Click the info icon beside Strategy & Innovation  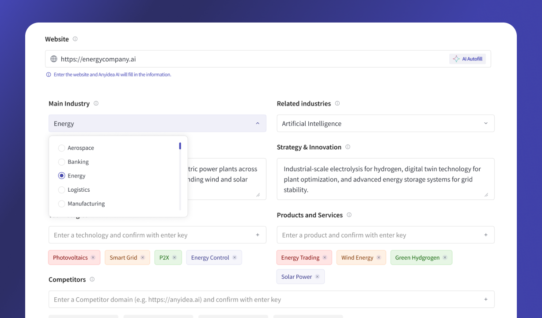[x=348, y=147]
